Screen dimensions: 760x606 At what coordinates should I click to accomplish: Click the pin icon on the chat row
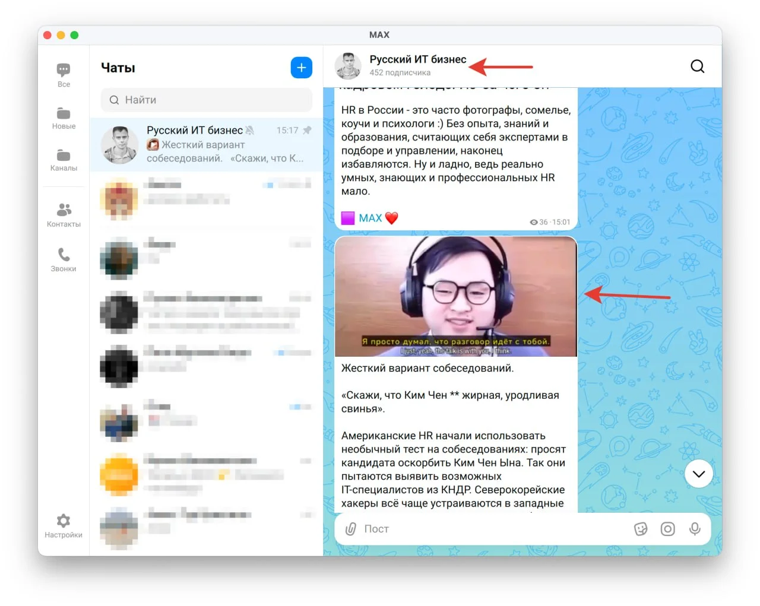click(307, 130)
